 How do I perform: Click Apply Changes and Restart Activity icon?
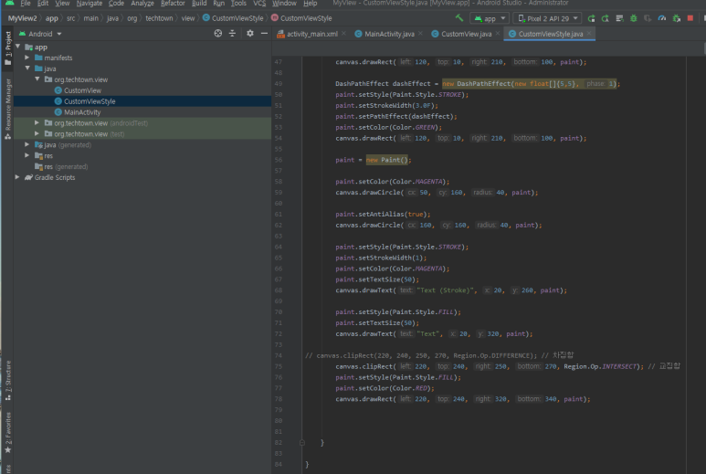[x=606, y=18]
